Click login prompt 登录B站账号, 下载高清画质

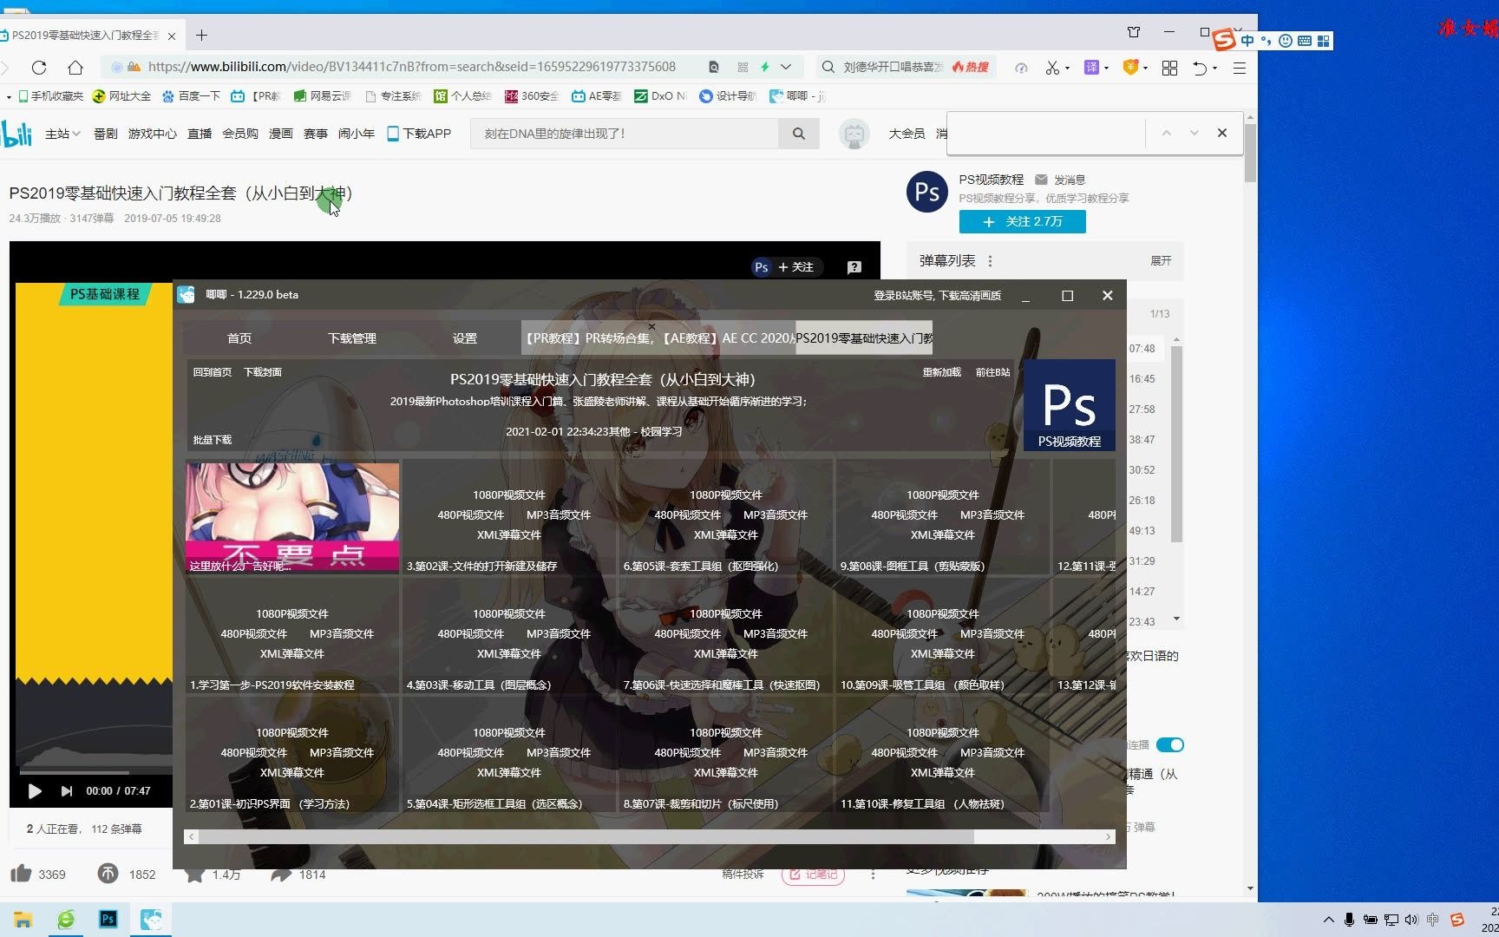937,296
